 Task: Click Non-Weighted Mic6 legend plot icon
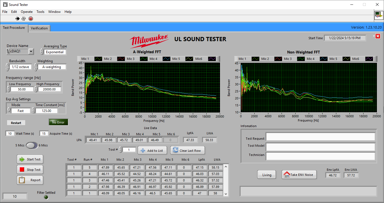click(x=369, y=59)
